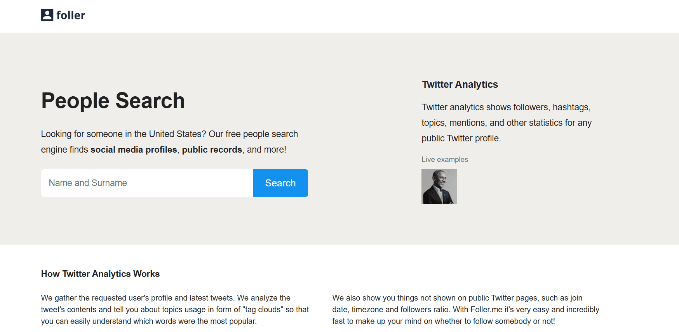Focus the Name and Surname field
This screenshot has height=332, width=679.
pyautogui.click(x=147, y=183)
